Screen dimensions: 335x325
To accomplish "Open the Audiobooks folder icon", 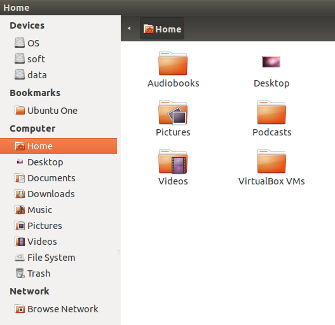I will 173,64.
